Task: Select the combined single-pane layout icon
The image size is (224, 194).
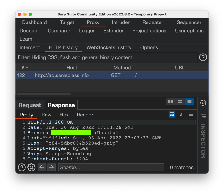Action: click(189, 102)
